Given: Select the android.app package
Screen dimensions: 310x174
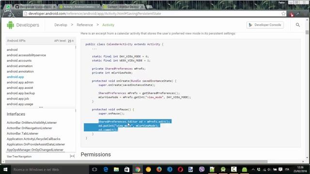Looking at the screenshot, I should [x=15, y=77].
